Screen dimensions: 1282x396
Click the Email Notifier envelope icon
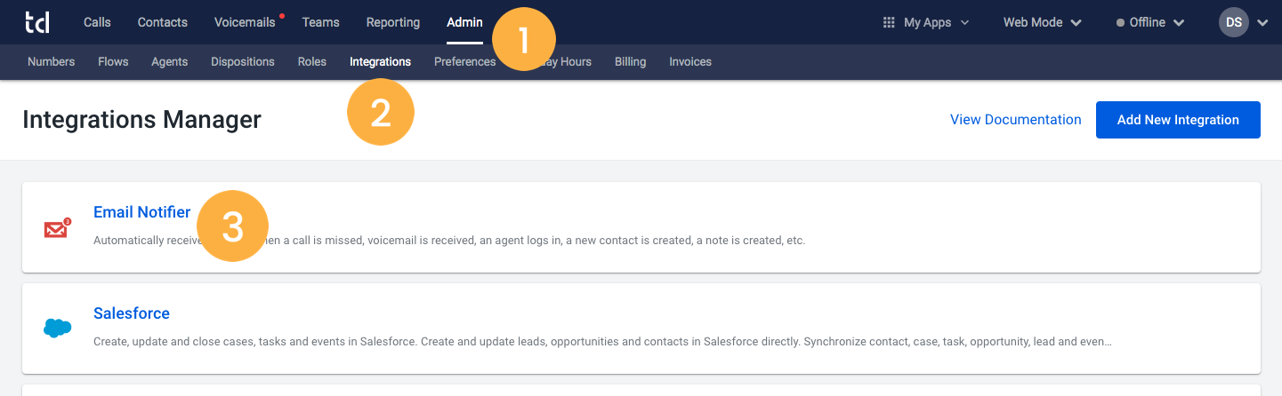tap(57, 229)
